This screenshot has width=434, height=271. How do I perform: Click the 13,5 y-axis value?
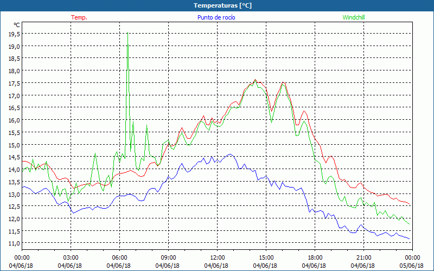coord(15,182)
